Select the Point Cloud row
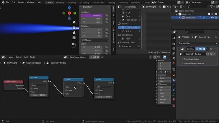Image resolution: width=219 pixels, height=123 pixels. 129,35
